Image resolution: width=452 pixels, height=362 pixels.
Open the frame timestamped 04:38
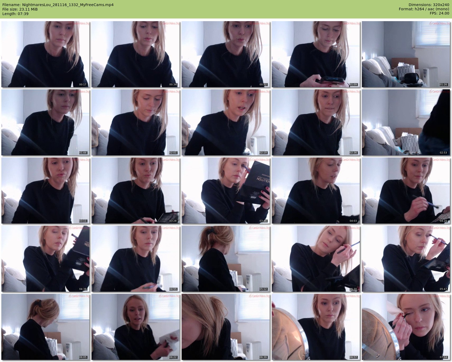(x=45, y=259)
